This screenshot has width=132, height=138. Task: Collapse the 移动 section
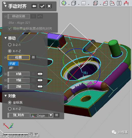6,38
